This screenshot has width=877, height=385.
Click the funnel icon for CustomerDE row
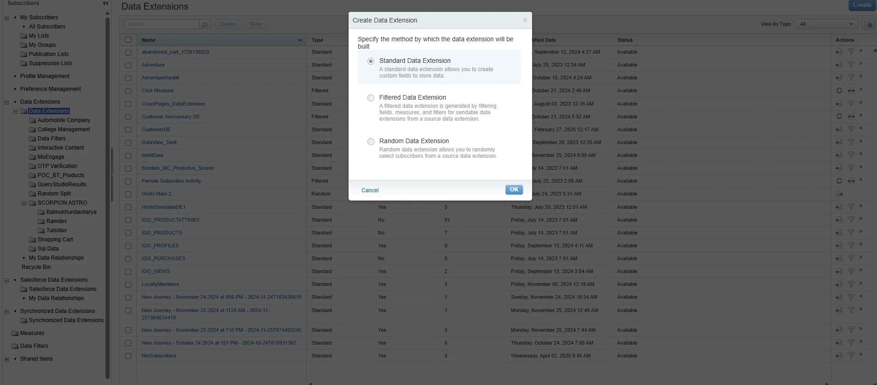851,129
